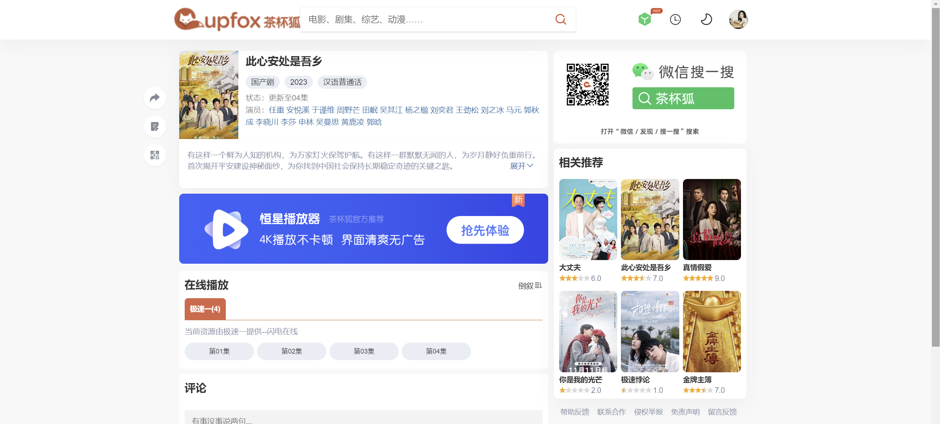The image size is (940, 424).
Task: Click actor link 任重
Action: [276, 110]
